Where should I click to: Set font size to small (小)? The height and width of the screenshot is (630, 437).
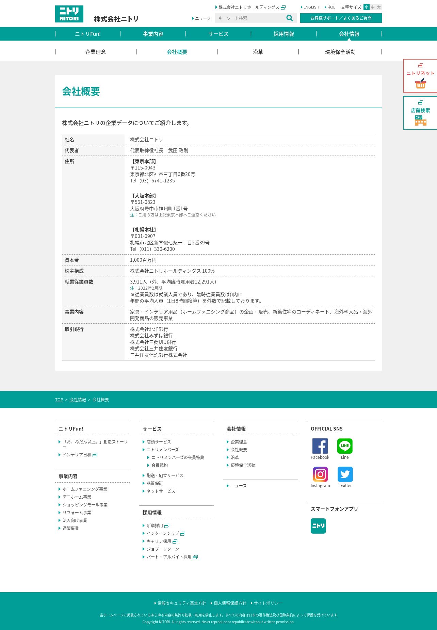[x=367, y=7]
